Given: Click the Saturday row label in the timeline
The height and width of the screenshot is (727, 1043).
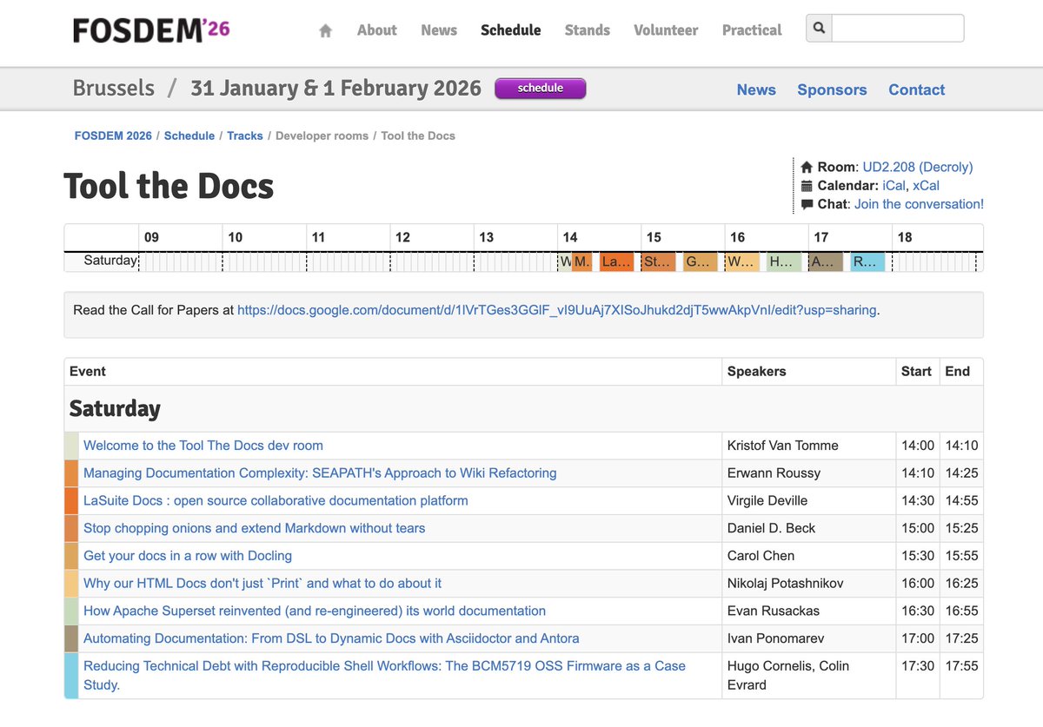Looking at the screenshot, I should (110, 261).
